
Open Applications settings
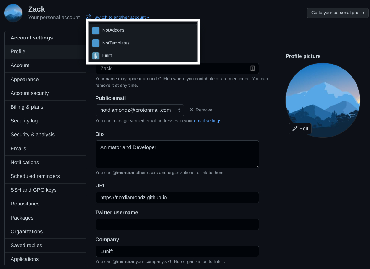coord(45,259)
